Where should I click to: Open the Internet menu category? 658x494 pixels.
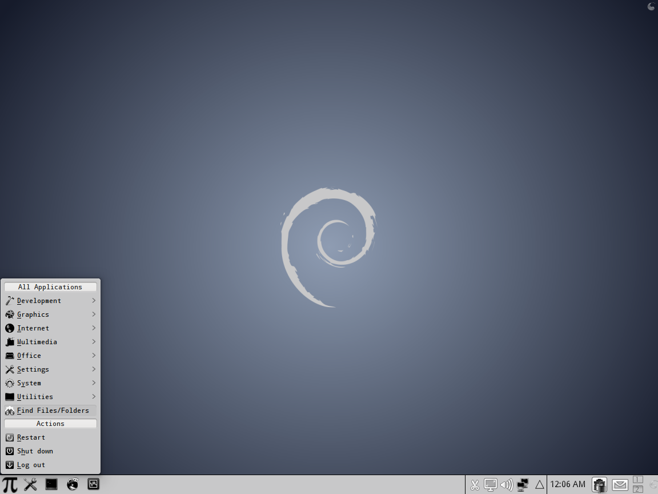point(50,328)
